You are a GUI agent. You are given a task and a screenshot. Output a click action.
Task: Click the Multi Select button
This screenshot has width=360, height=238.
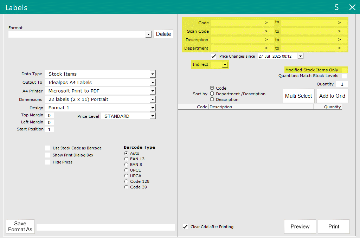coord(298,96)
